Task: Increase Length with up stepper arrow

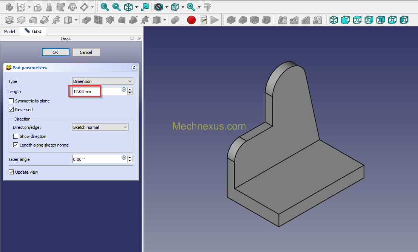Action: (x=130, y=90)
